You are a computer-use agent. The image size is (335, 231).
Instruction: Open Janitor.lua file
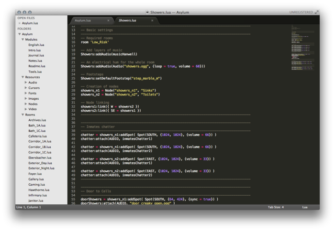click(36, 201)
